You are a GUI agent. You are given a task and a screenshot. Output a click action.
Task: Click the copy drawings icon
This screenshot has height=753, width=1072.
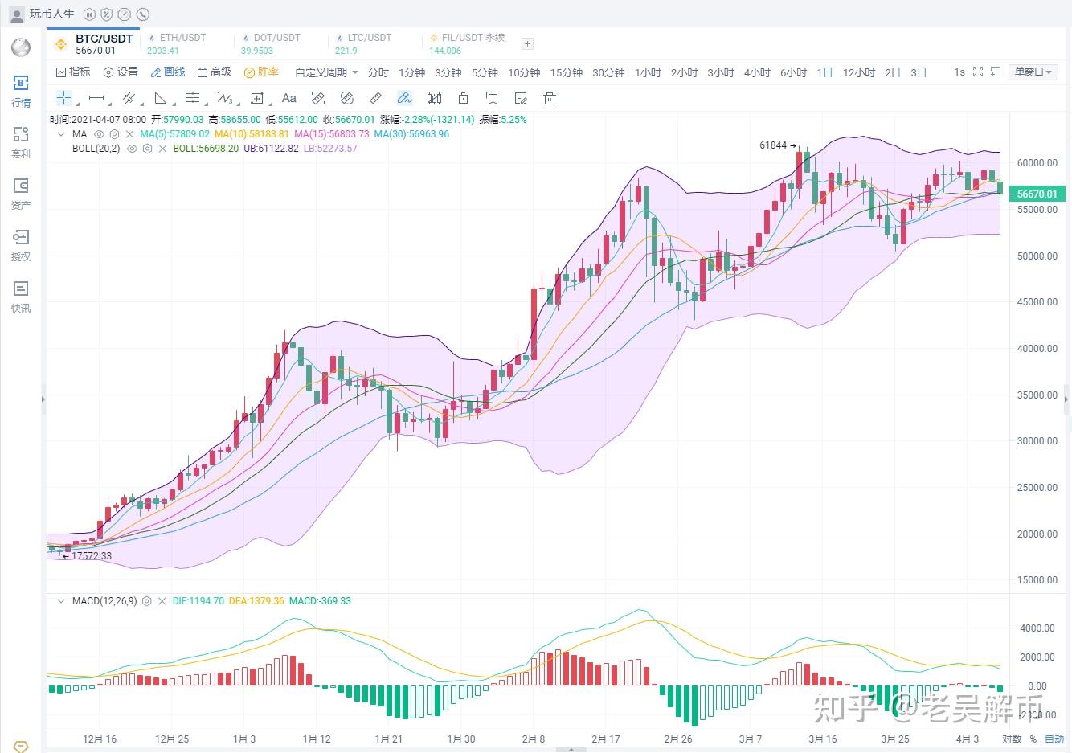492,98
